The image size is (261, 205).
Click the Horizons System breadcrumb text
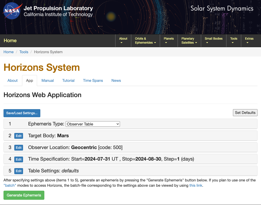point(48,52)
